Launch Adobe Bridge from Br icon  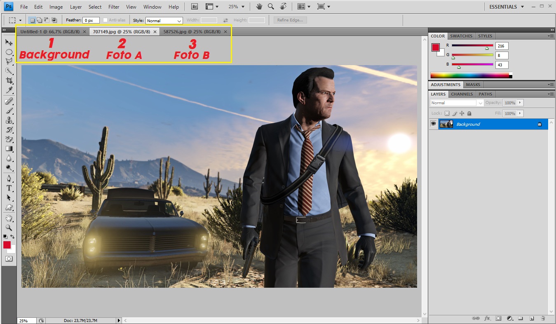pyautogui.click(x=194, y=7)
